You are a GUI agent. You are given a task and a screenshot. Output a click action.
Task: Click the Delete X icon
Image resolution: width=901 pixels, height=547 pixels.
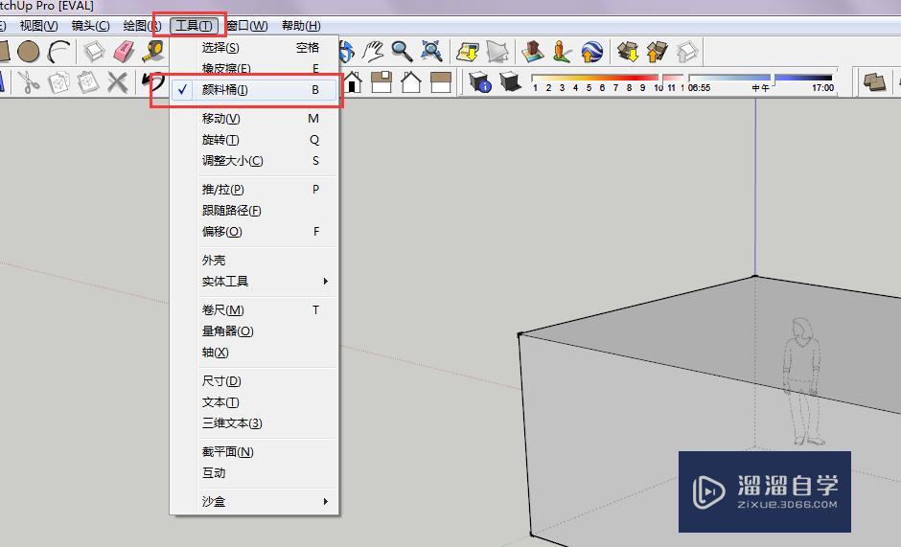click(117, 82)
